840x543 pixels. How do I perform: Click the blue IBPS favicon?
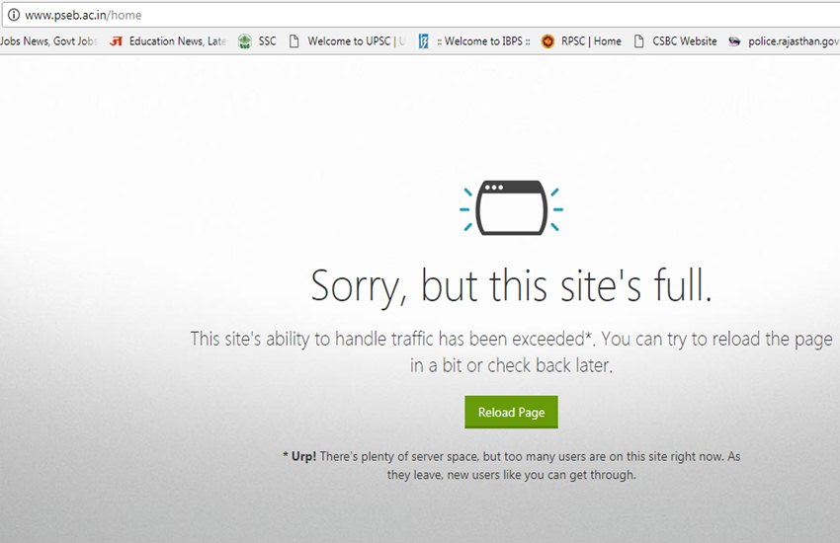tap(423, 41)
